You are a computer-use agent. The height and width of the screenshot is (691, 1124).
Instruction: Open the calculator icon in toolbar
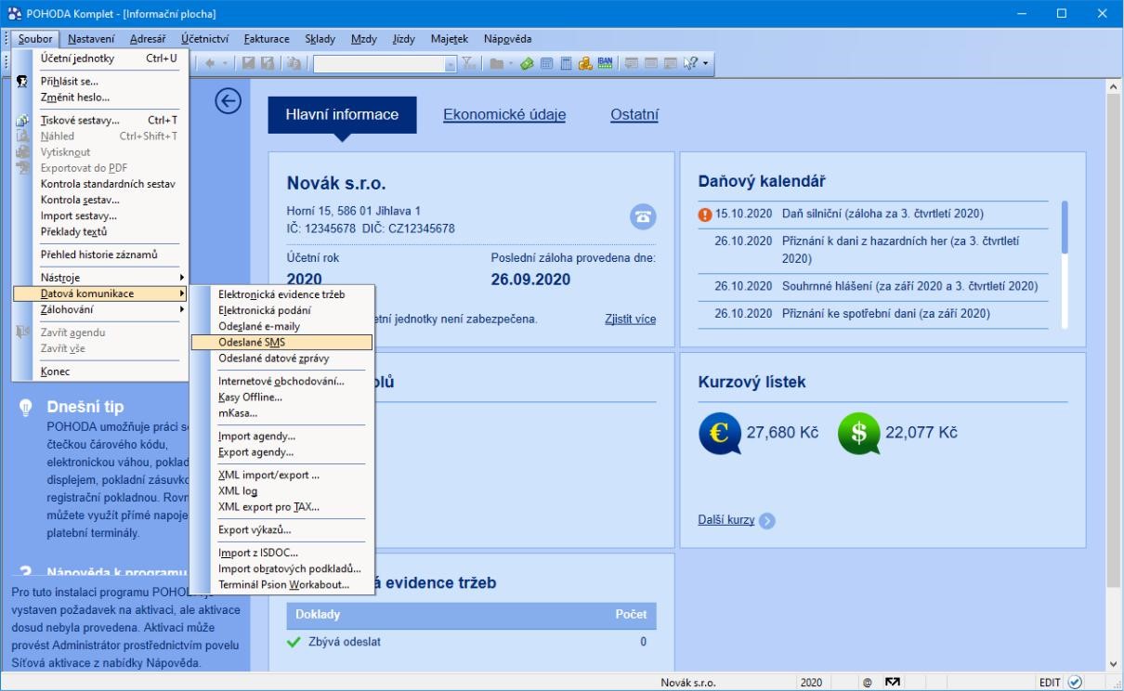point(565,64)
